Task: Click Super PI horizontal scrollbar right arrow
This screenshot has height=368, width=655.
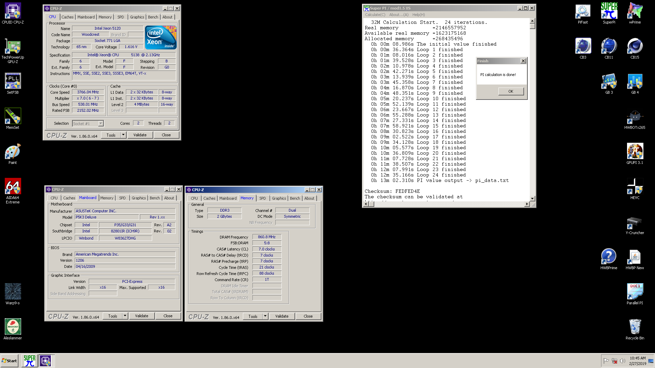Action: pos(527,204)
